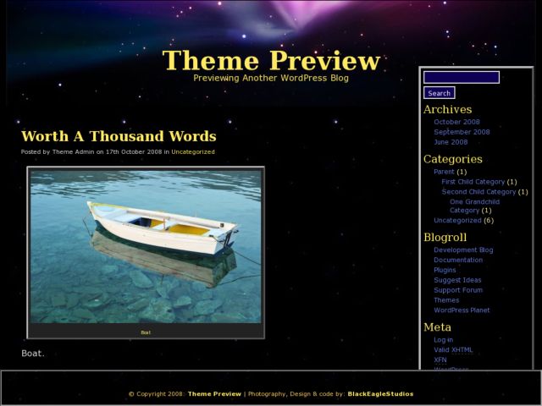Click the Blogroll sidebar heading
542x406 pixels.
[x=445, y=237]
